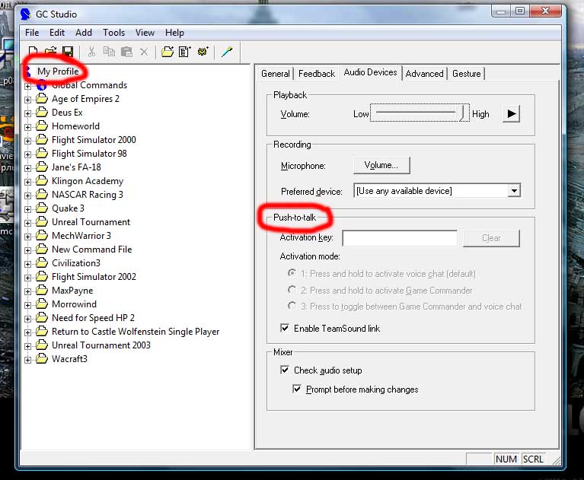Click the Homeworld folder icon
The image size is (584, 480).
[x=42, y=126]
